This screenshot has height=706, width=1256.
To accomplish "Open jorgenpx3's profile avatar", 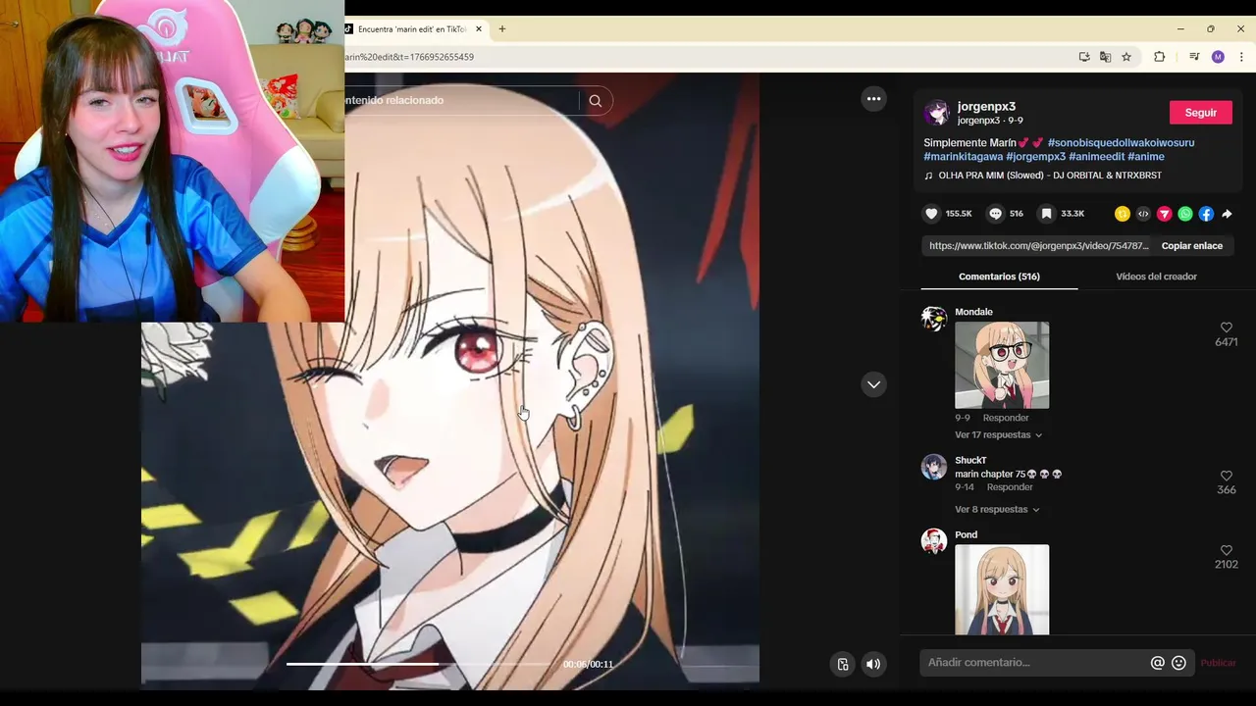I will point(937,113).
